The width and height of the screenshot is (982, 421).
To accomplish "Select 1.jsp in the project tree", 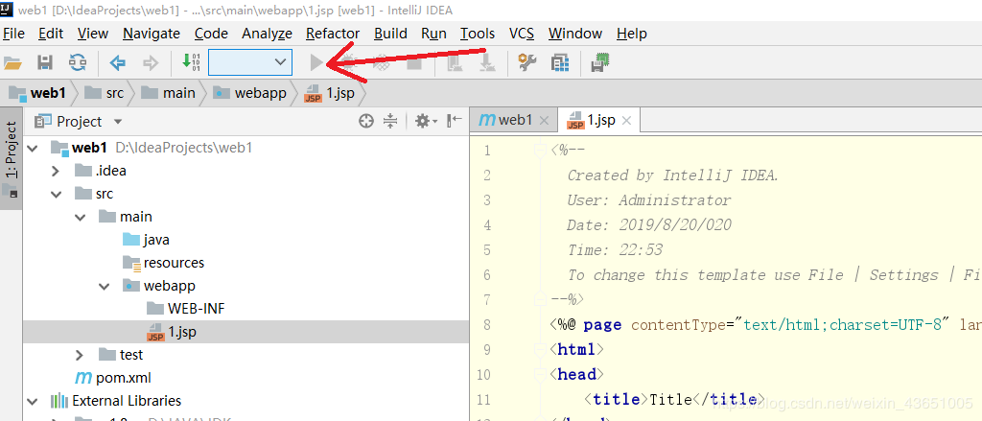I will tap(172, 332).
